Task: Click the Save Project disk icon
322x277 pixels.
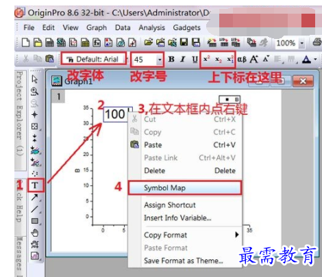Action: point(184,42)
